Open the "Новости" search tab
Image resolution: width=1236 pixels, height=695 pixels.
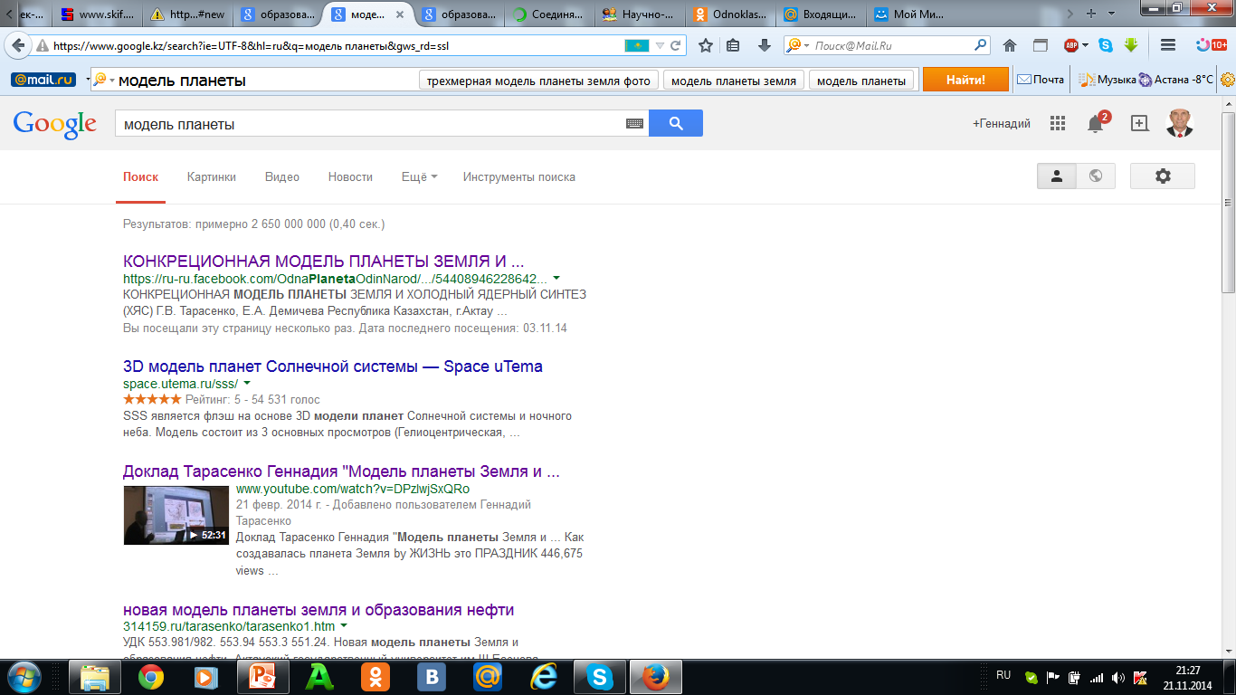click(350, 177)
